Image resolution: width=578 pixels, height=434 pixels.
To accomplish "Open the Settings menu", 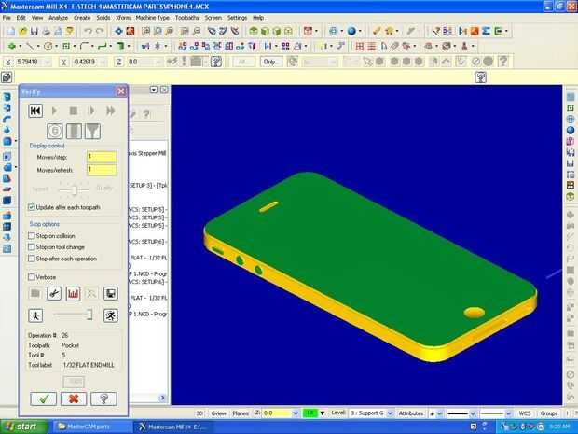I will click(237, 18).
